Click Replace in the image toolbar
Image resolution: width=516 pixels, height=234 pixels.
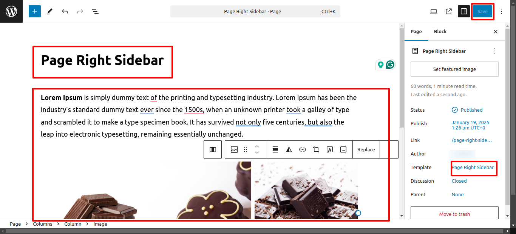point(366,149)
